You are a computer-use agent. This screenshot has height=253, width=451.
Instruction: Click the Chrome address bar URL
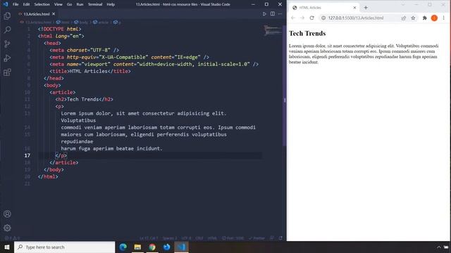356,18
